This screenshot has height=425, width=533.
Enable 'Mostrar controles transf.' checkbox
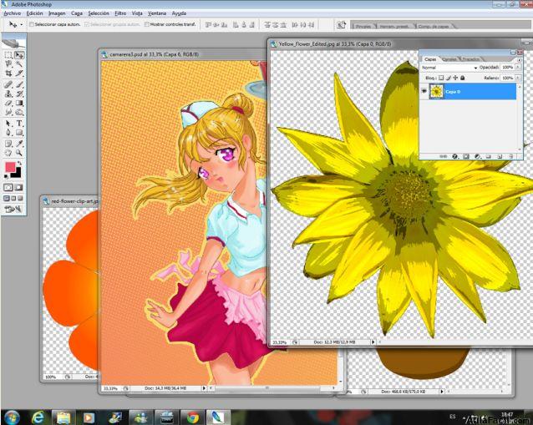[147, 24]
